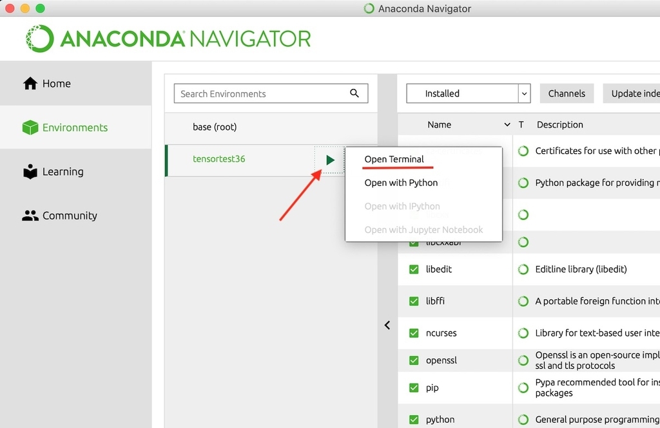Click the status circle in the python row

523,420
